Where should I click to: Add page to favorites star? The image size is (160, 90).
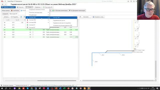[x=134, y=1]
